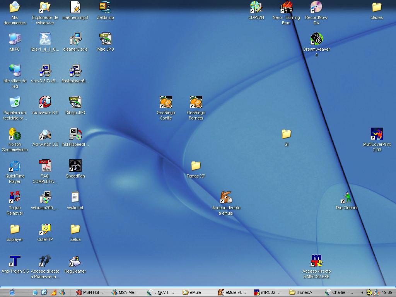This screenshot has width=396, height=297.
Task: Select the MultiCoverPrint 2.03 shortcut
Action: pos(377,134)
